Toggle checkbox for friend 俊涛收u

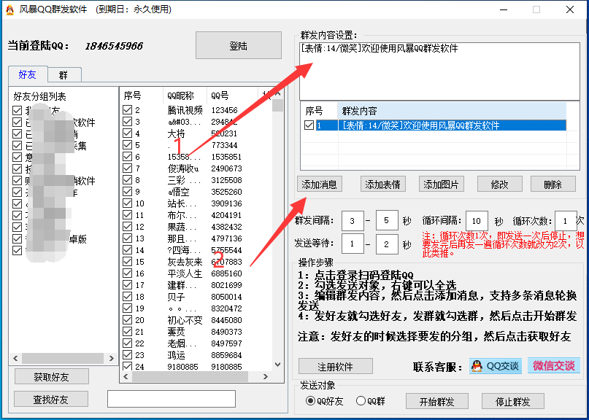tap(127, 168)
